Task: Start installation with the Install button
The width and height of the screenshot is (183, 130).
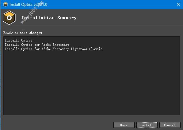Action: click(x=147, y=125)
